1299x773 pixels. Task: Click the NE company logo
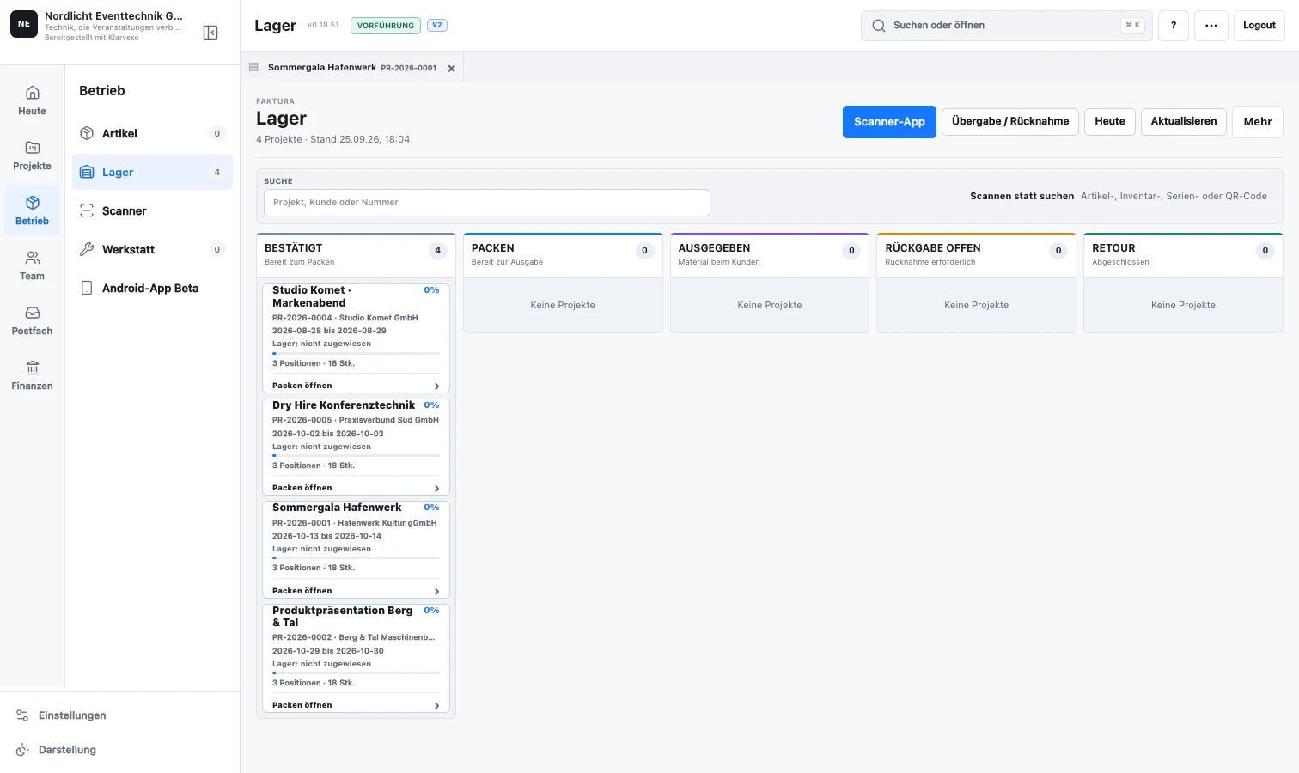pyautogui.click(x=24, y=24)
